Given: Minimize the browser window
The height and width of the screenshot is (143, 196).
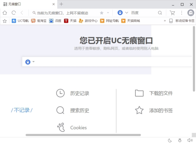Looking at the screenshot, I should pos(173,5).
